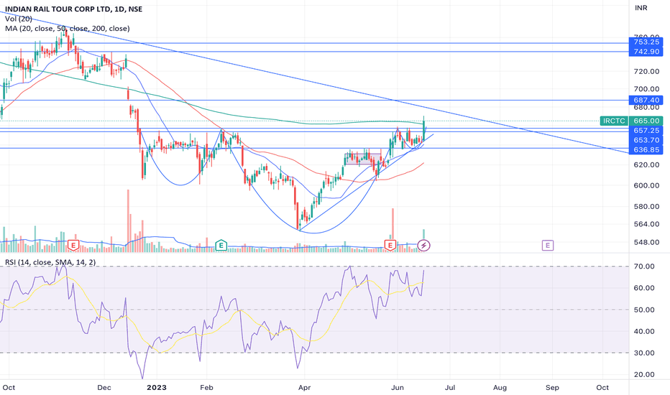Screen dimensions: 670x395
Task: Click the MA (20, close, 50, close, 200, close) legend
Action: [67, 28]
